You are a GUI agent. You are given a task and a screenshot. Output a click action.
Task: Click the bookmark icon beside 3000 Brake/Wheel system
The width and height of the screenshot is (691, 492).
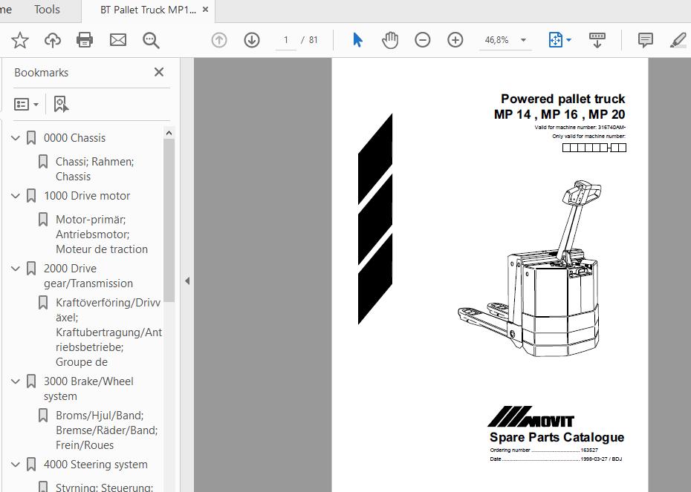click(31, 381)
